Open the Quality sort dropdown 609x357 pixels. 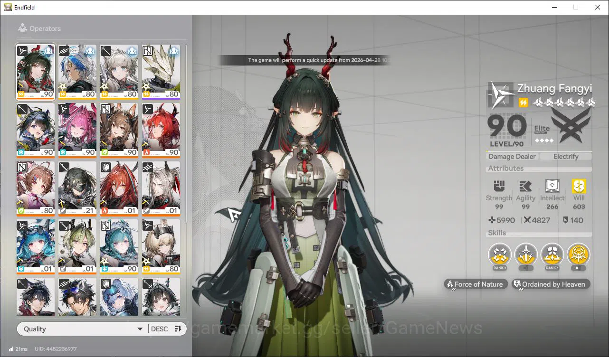[x=82, y=329]
